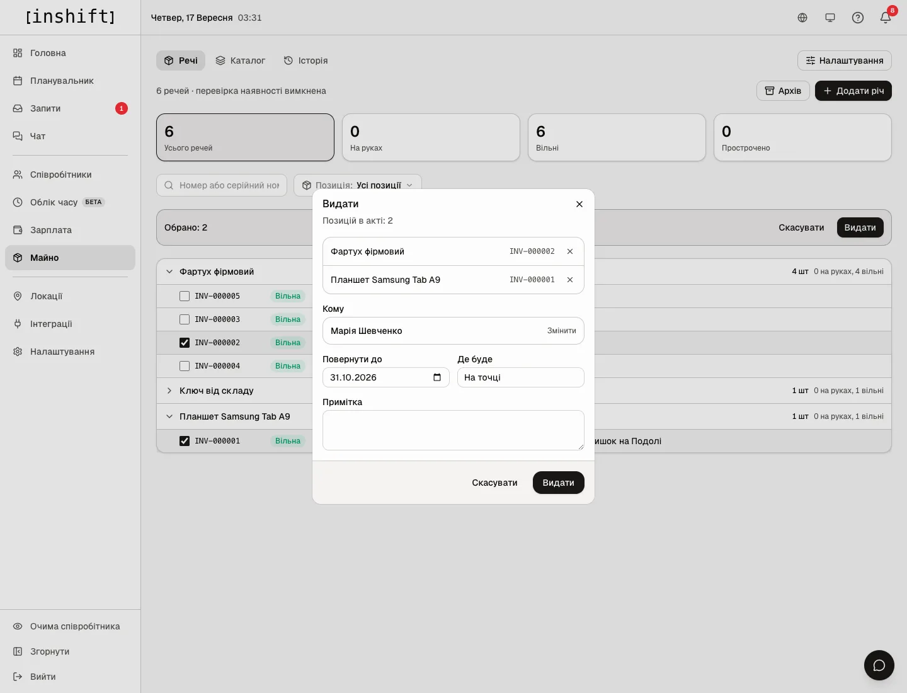Viewport: 907px width, 693px height.
Task: Click Додати річ button
Action: tap(853, 91)
